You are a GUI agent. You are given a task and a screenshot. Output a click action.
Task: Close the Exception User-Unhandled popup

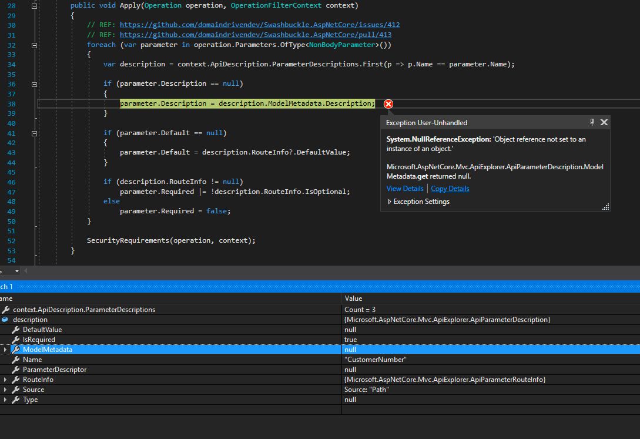coord(604,122)
